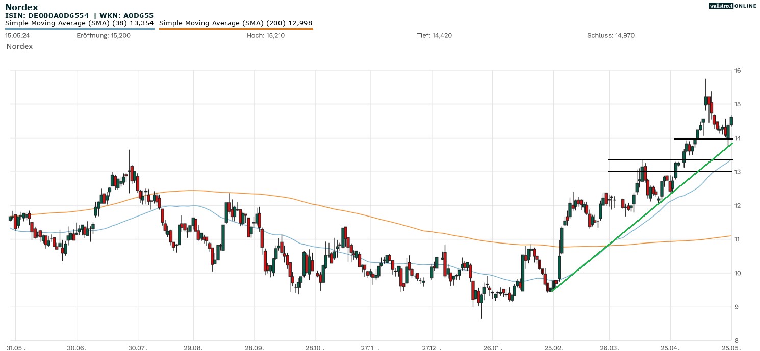Click the horizontal black line at 13
Screen dimensions: 760x351
tap(663, 171)
